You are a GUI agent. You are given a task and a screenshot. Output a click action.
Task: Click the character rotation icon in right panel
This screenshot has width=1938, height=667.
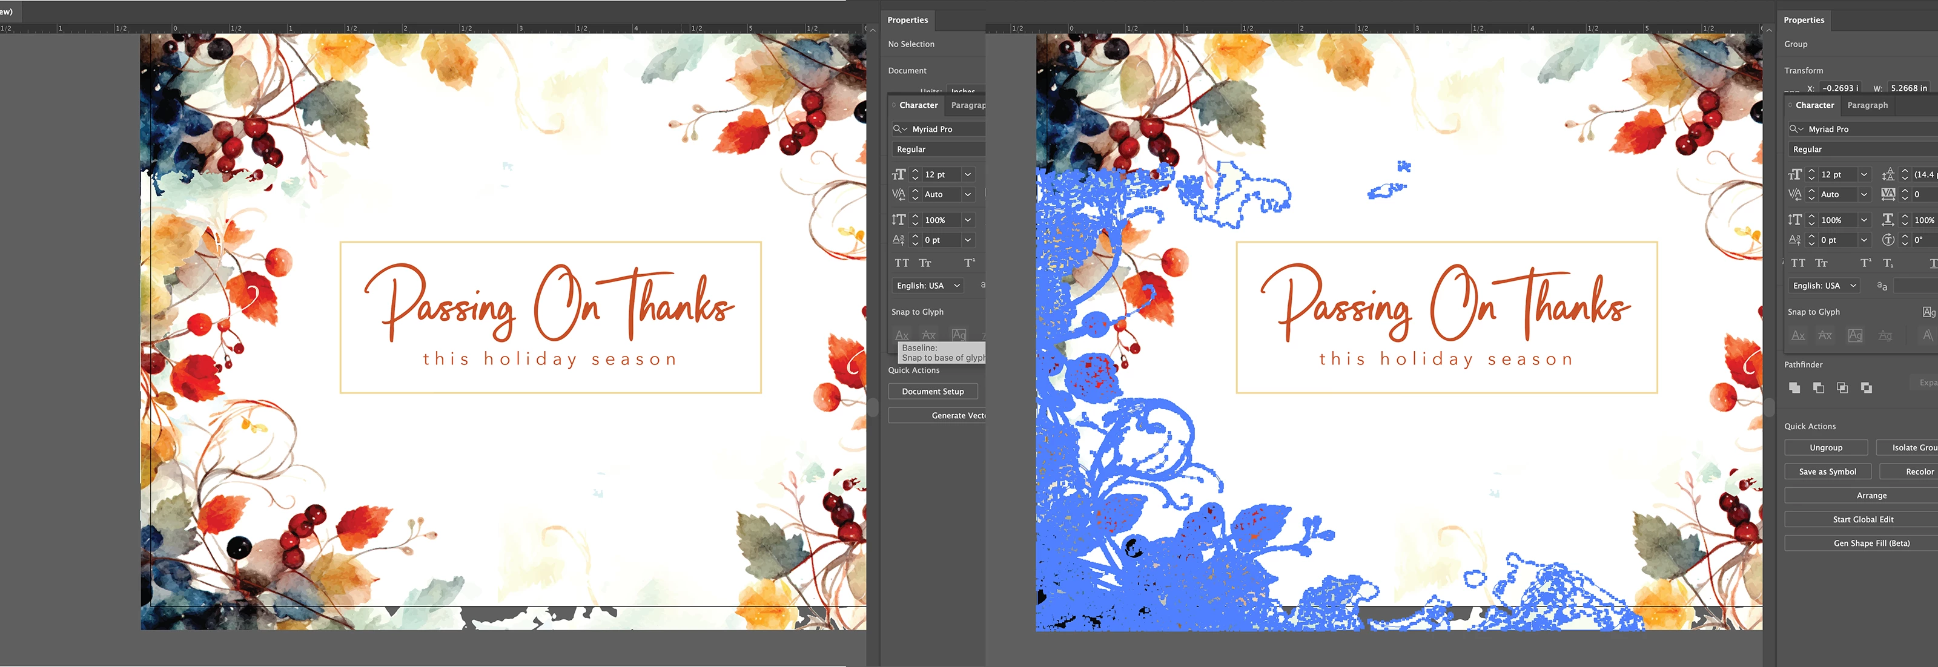(x=1888, y=240)
